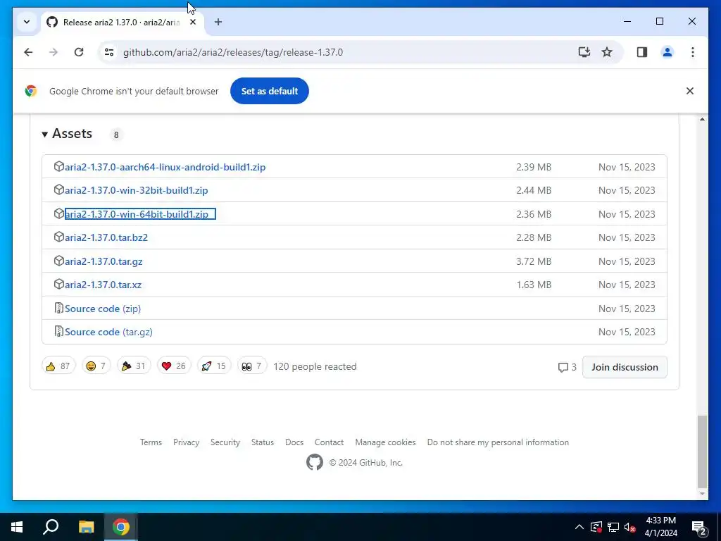Show hidden system tray icons
Screen dimensions: 721x541
[579, 527]
